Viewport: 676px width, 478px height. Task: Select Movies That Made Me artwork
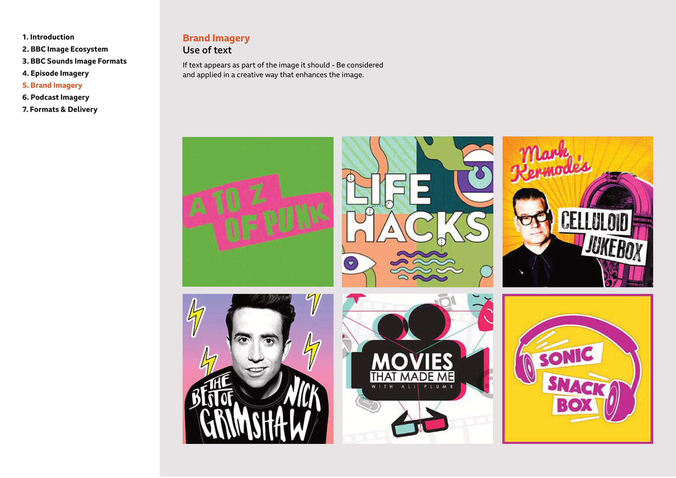coord(417,369)
